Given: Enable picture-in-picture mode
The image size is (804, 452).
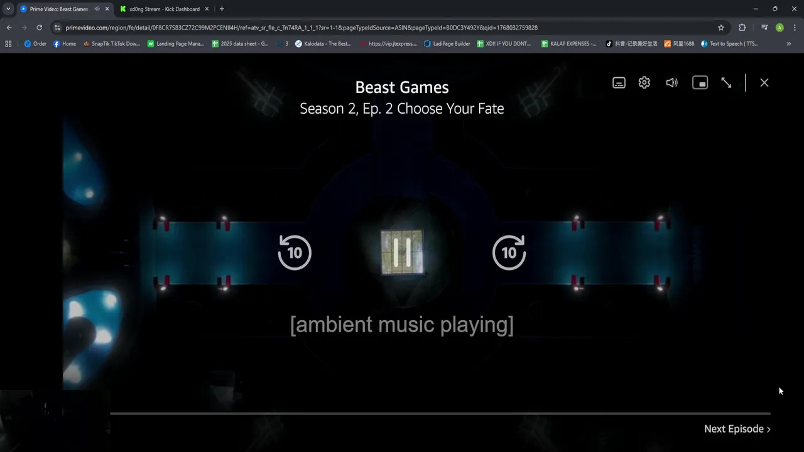Looking at the screenshot, I should (x=700, y=83).
